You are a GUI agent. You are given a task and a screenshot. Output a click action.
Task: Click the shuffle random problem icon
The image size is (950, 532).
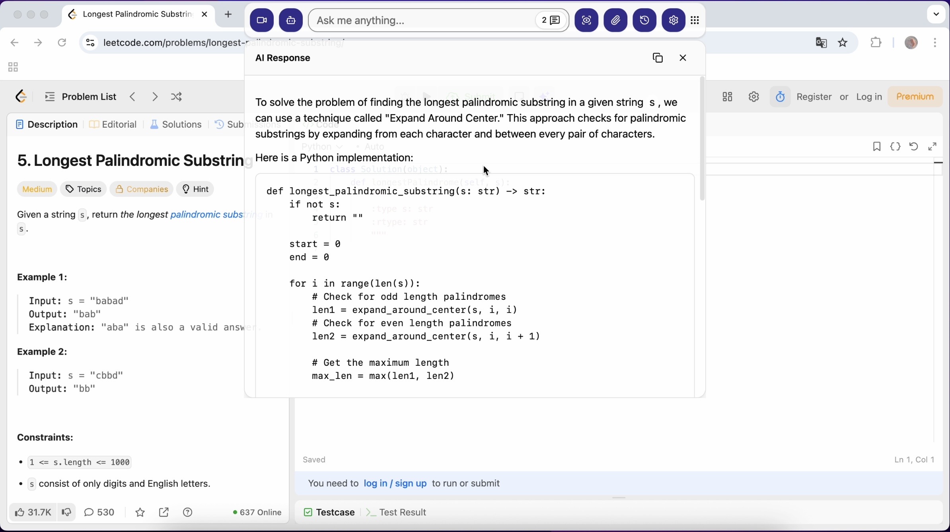click(177, 97)
